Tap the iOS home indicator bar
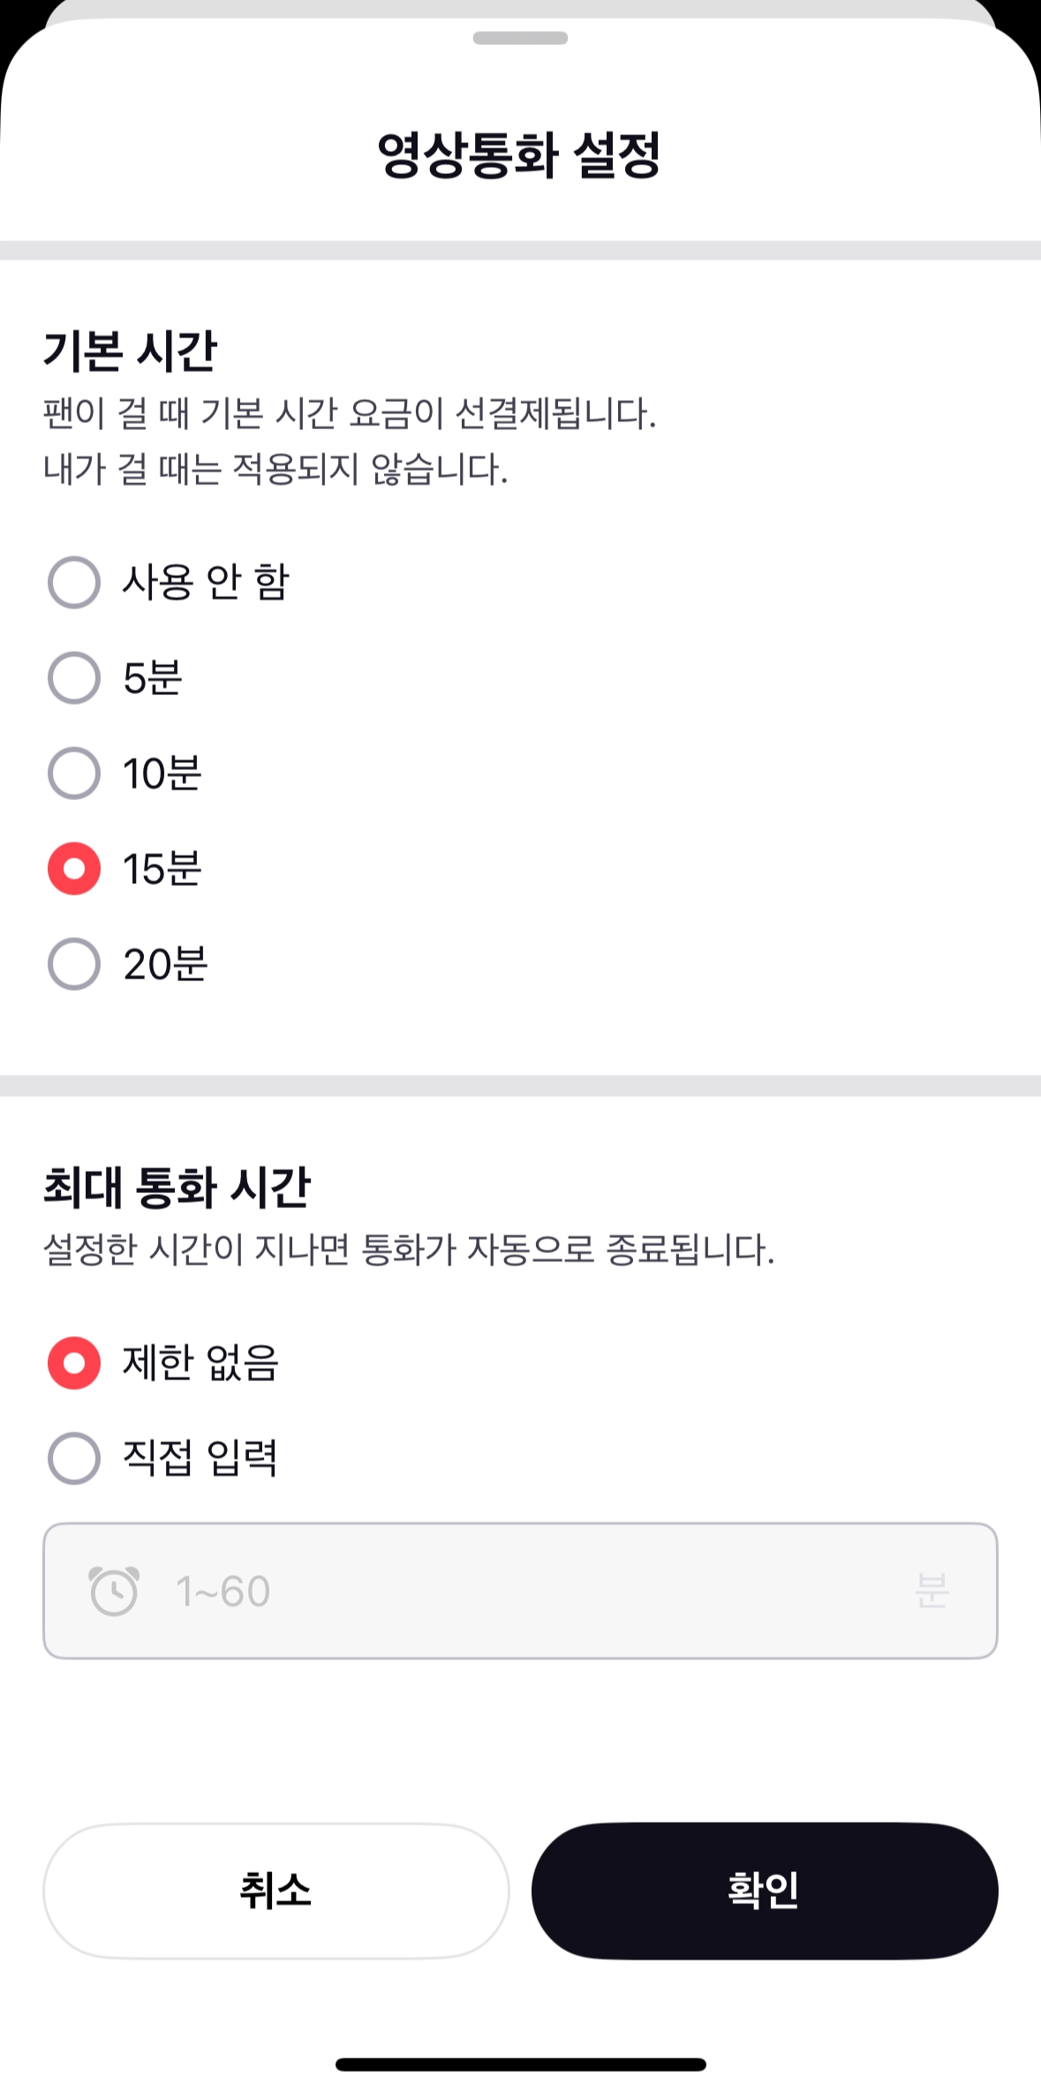 tap(520, 2064)
